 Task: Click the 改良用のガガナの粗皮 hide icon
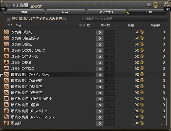7,50
